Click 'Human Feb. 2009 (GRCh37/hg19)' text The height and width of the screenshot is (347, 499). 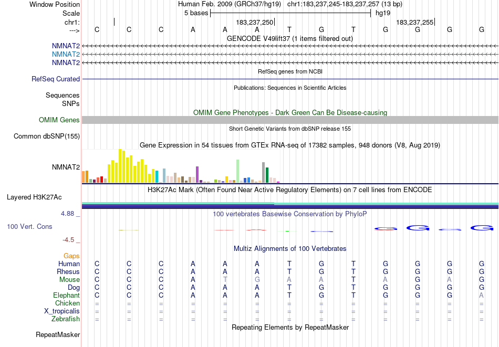pos(230,4)
